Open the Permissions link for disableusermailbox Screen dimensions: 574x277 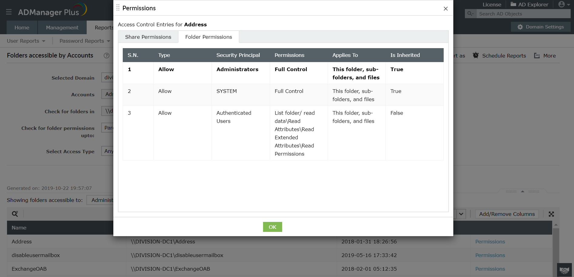490,255
